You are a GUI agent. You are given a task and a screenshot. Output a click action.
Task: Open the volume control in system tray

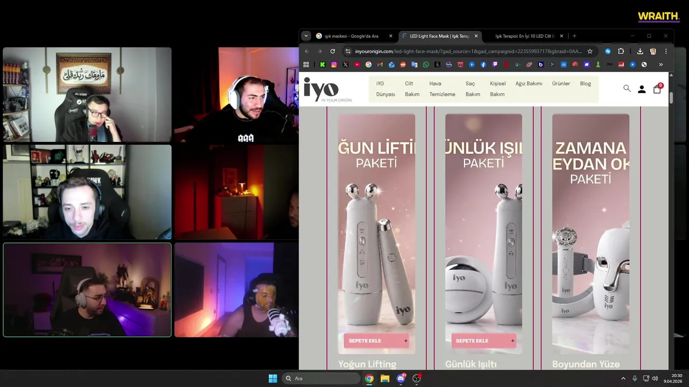click(655, 378)
